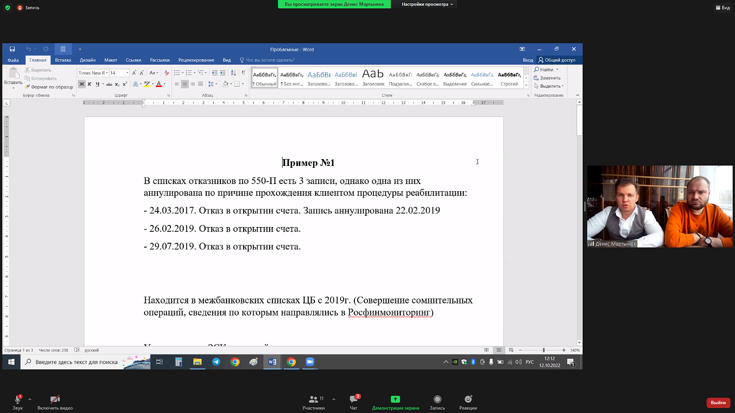Click Демонстрация экрана share screen button
The height and width of the screenshot is (413, 735).
pos(395,402)
